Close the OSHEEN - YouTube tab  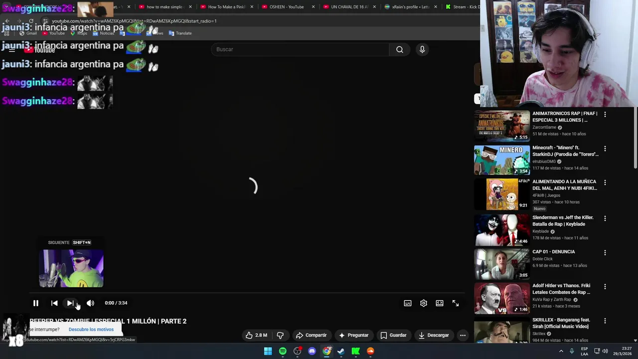pos(313,7)
